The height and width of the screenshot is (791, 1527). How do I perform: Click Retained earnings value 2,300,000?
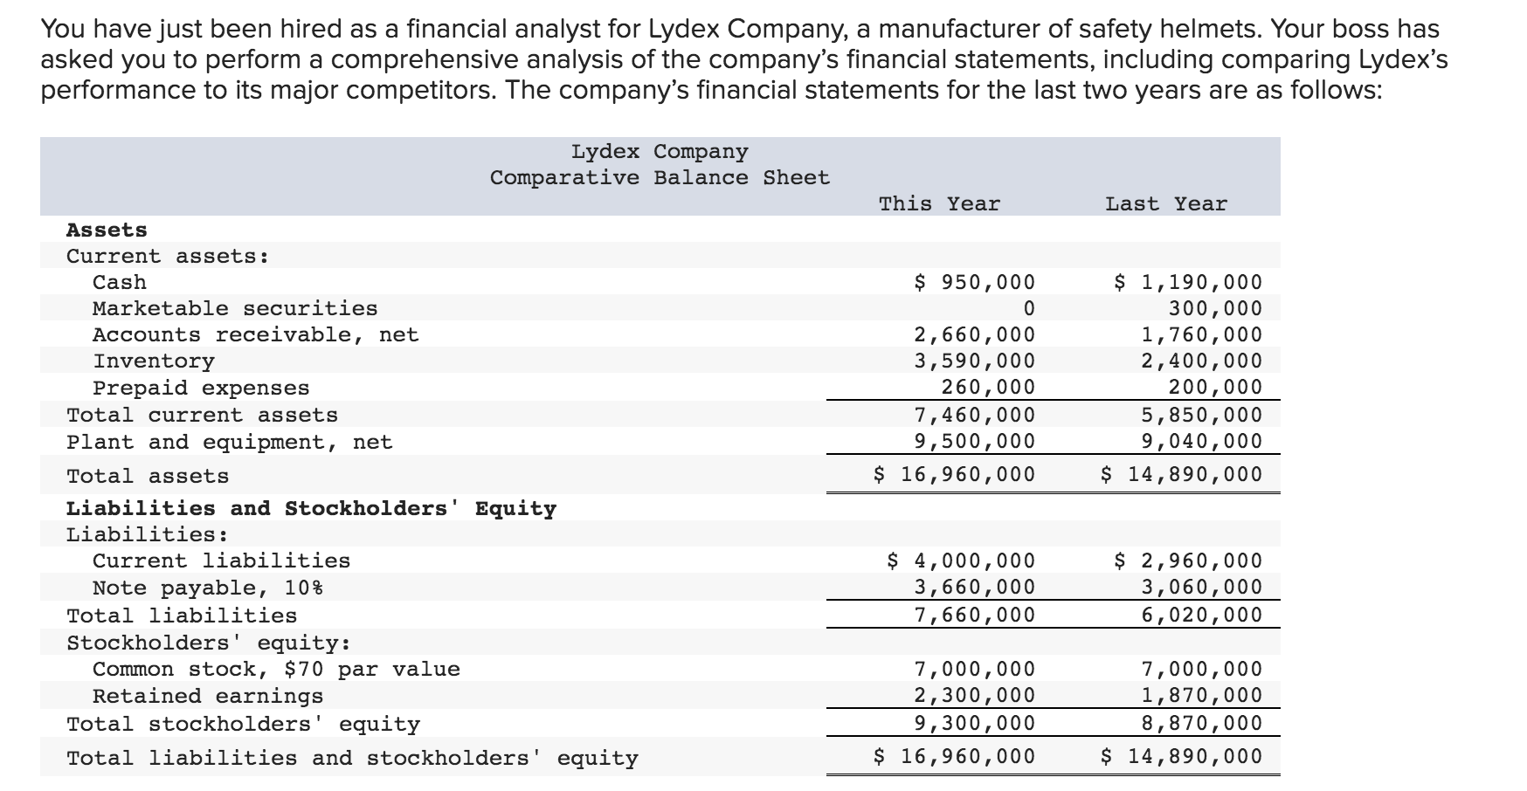tap(974, 696)
